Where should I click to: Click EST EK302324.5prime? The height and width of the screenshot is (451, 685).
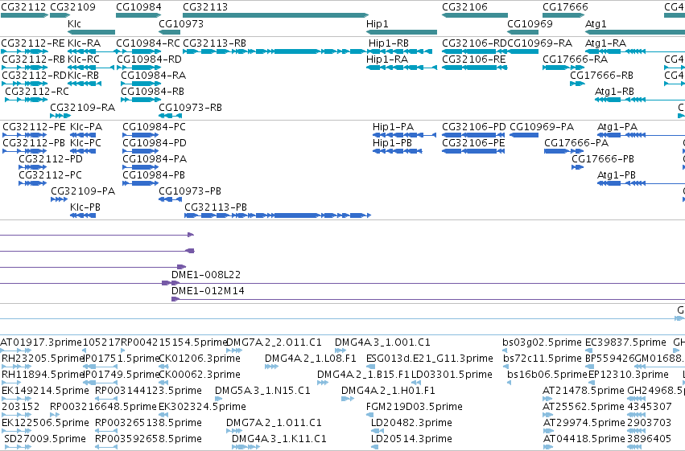(202, 407)
